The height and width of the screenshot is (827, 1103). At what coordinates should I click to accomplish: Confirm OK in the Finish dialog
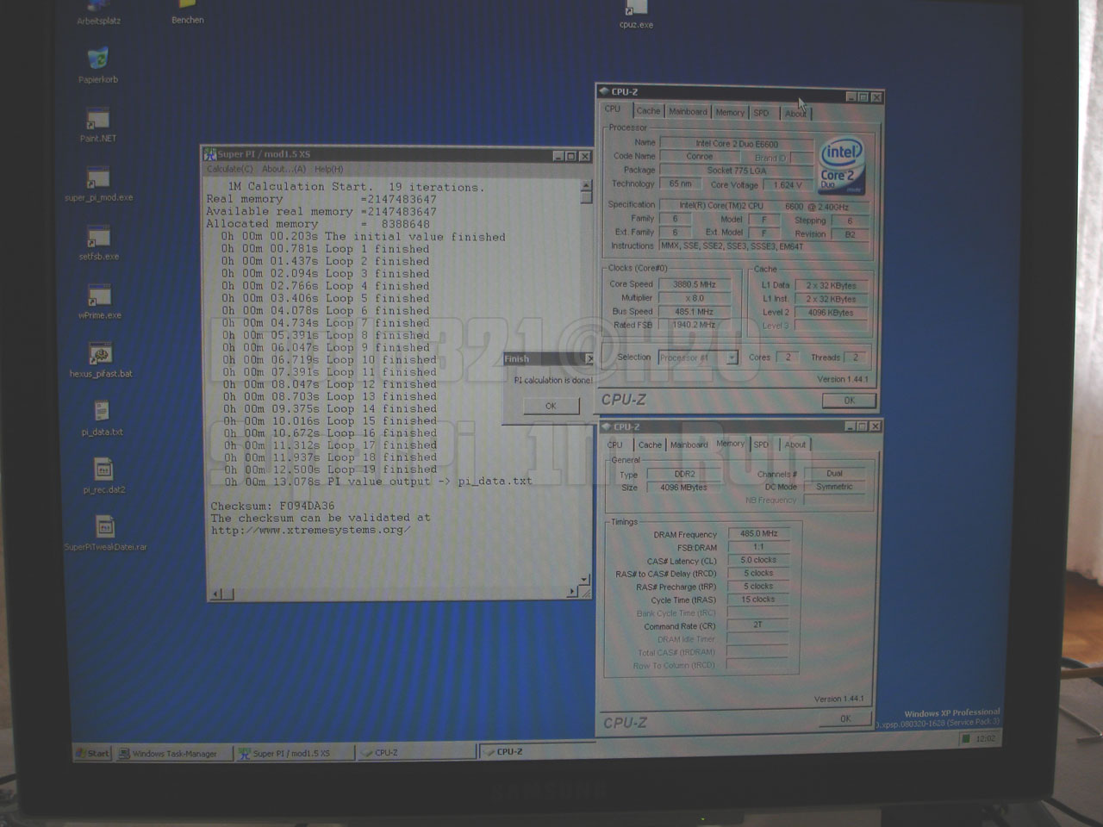(x=550, y=406)
